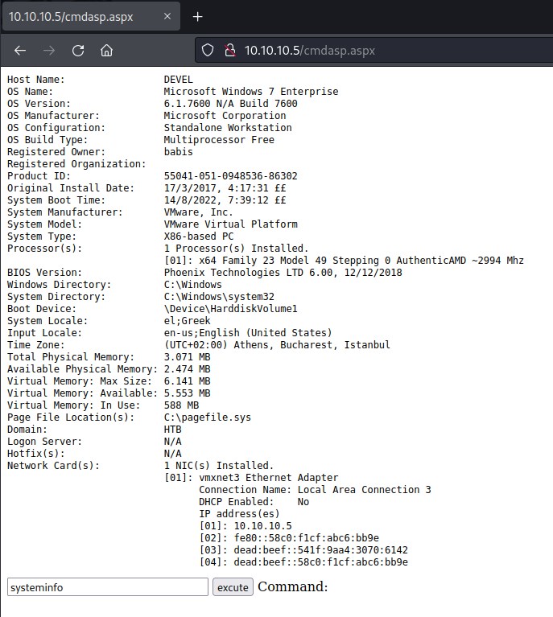
Task: Select the 10.10.10.5/cmdasp.aspx tab
Action: point(72,16)
